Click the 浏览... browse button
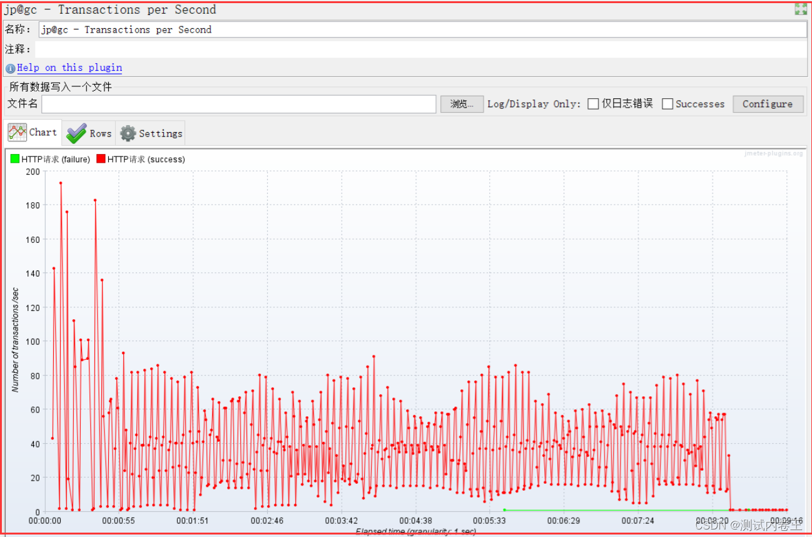The width and height of the screenshot is (812, 537). click(x=462, y=104)
